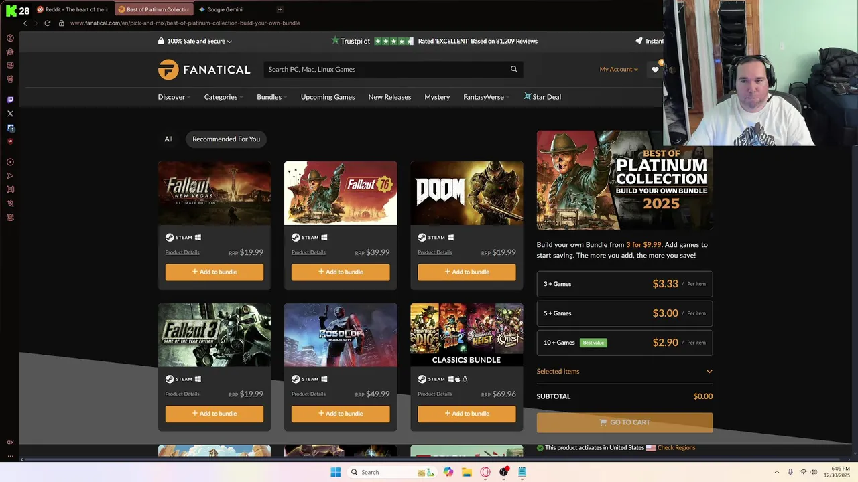The image size is (858, 482).
Task: Click the three-dots icon at sidebar bottom
Action: coord(10,456)
